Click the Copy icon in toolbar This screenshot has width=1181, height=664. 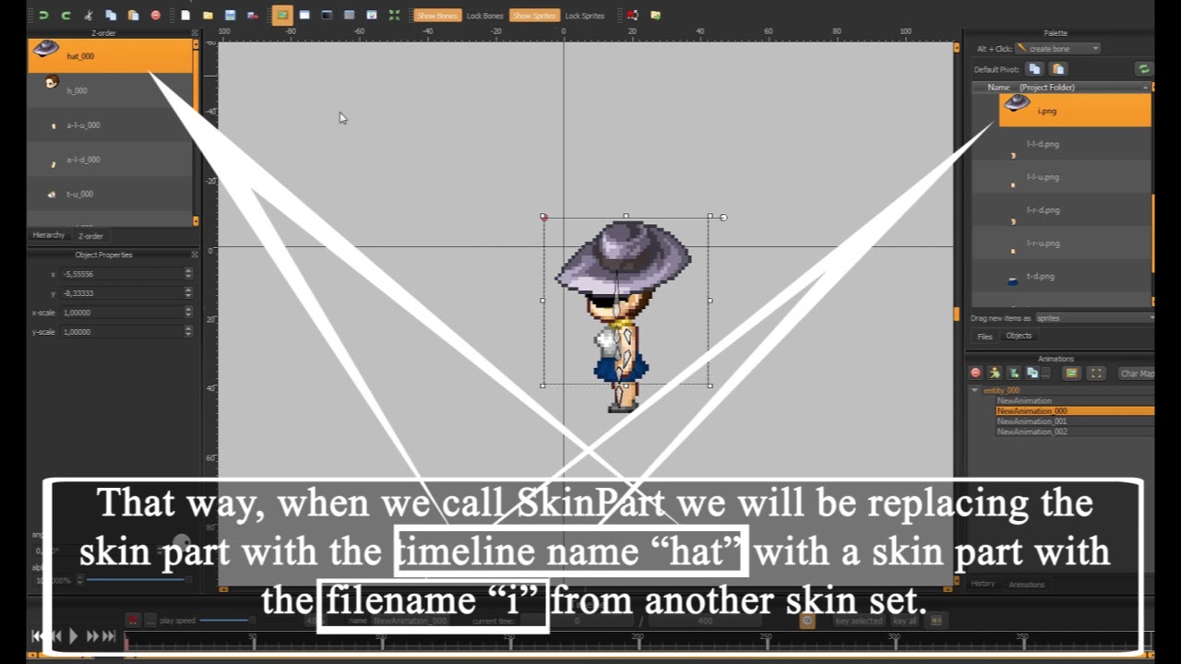tap(111, 15)
